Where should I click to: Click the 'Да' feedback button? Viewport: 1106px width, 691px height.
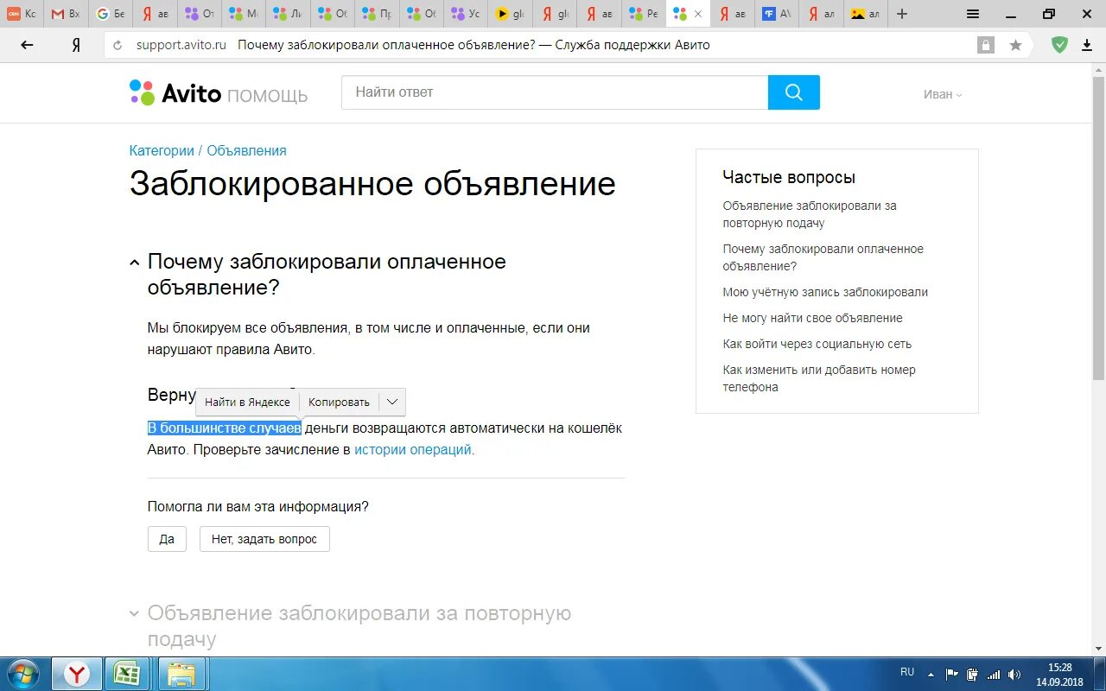(x=167, y=539)
